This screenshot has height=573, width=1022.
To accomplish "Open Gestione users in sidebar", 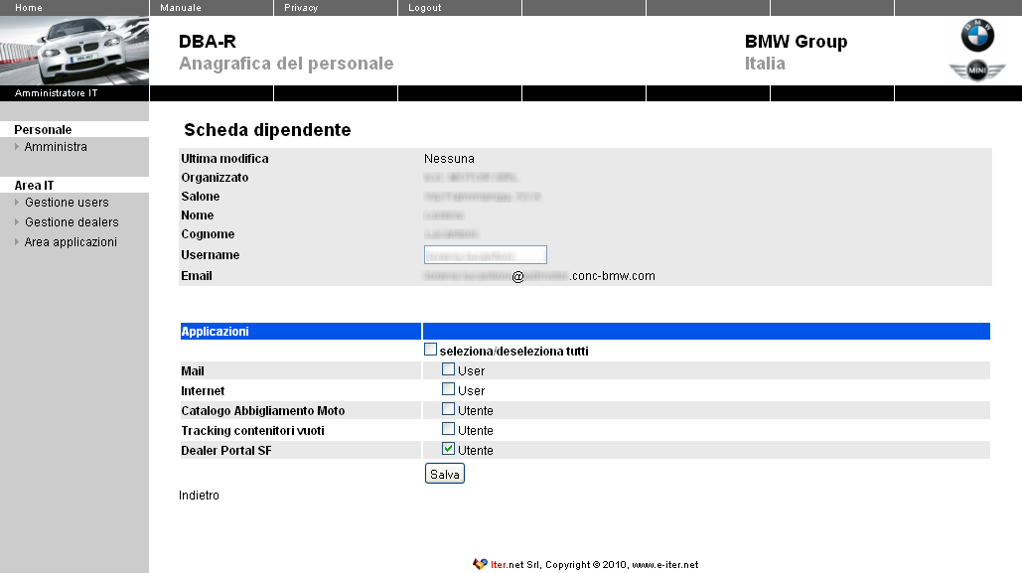I will (x=67, y=202).
